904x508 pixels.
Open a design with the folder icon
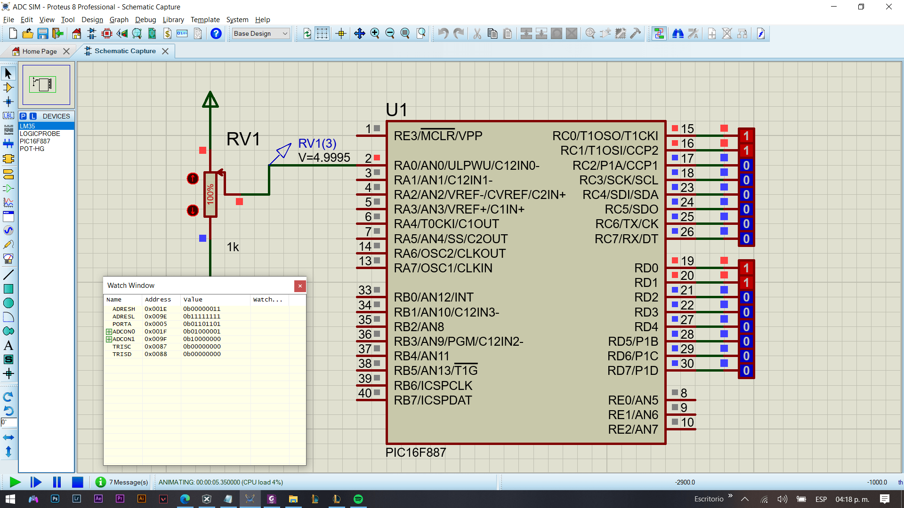pyautogui.click(x=28, y=33)
